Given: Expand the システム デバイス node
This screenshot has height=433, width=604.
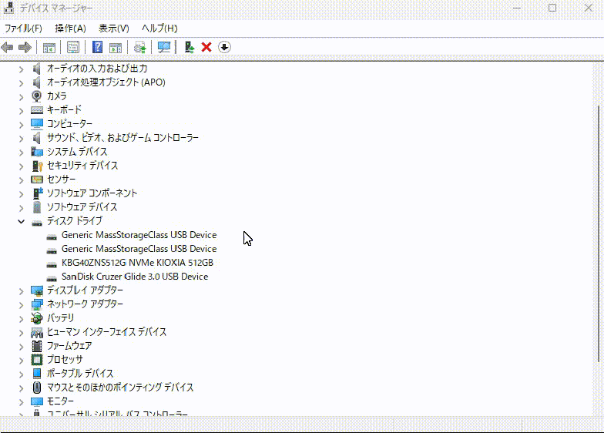Looking at the screenshot, I should coord(22,153).
